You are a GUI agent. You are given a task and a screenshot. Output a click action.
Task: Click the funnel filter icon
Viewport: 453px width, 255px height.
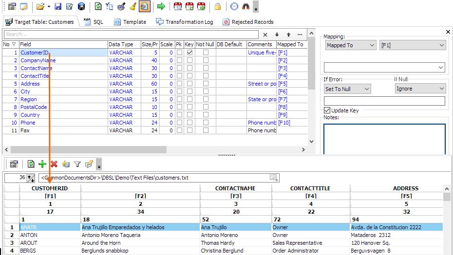click(x=77, y=164)
